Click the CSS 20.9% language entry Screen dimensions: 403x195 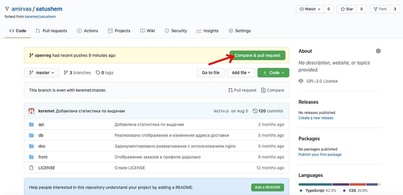pyautogui.click(x=356, y=191)
